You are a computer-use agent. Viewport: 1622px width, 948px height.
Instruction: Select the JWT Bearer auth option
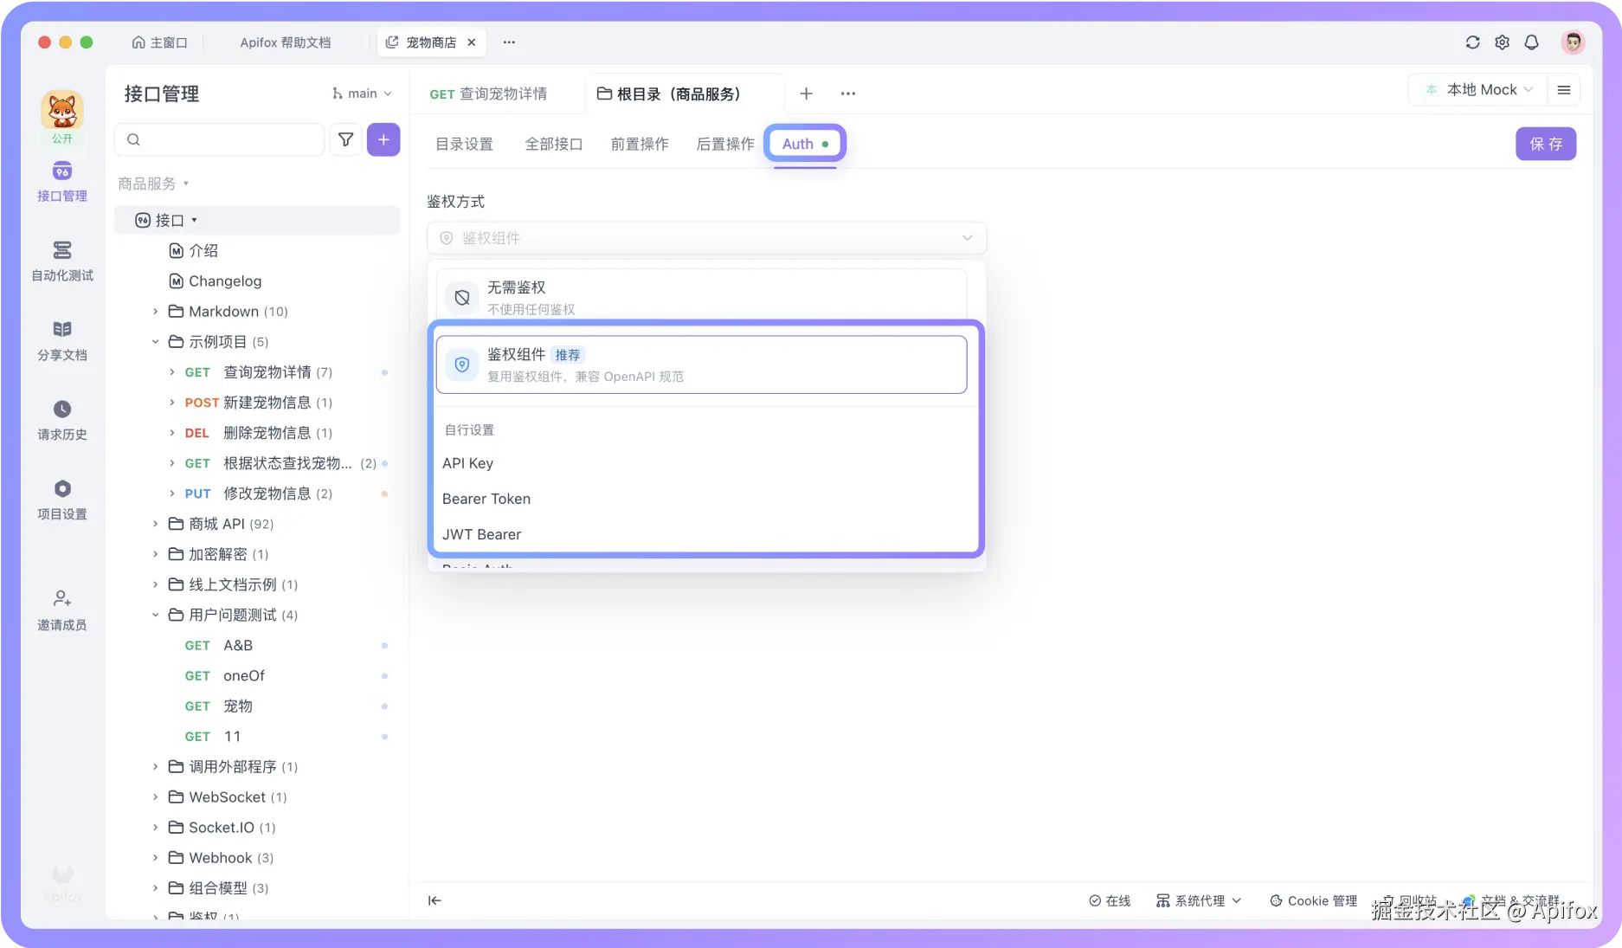pyautogui.click(x=482, y=534)
